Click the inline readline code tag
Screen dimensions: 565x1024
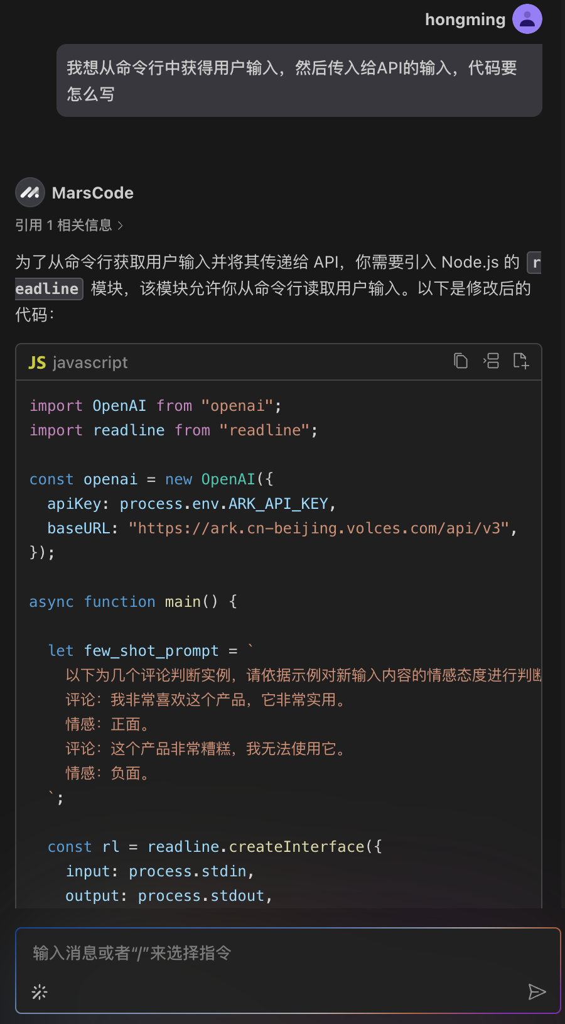click(49, 288)
